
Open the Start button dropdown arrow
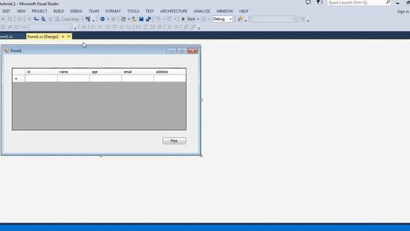click(198, 19)
